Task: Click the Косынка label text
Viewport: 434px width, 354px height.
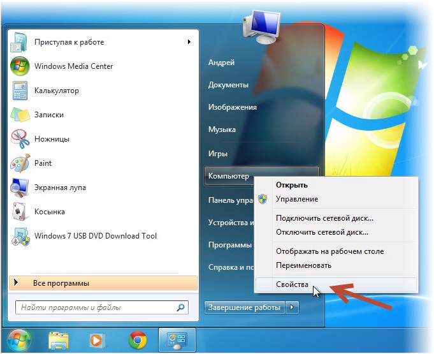Action: [50, 212]
